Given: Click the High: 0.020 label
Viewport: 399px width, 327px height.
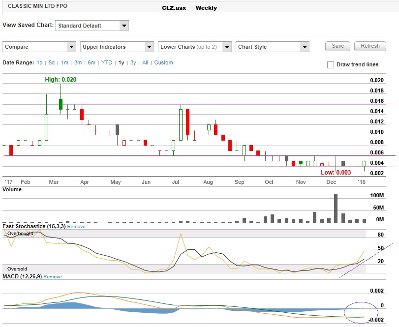Looking at the screenshot, I should click(x=61, y=80).
